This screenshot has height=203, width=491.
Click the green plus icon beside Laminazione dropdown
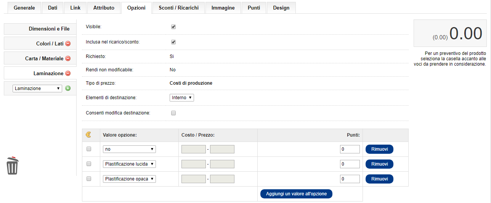tap(68, 88)
